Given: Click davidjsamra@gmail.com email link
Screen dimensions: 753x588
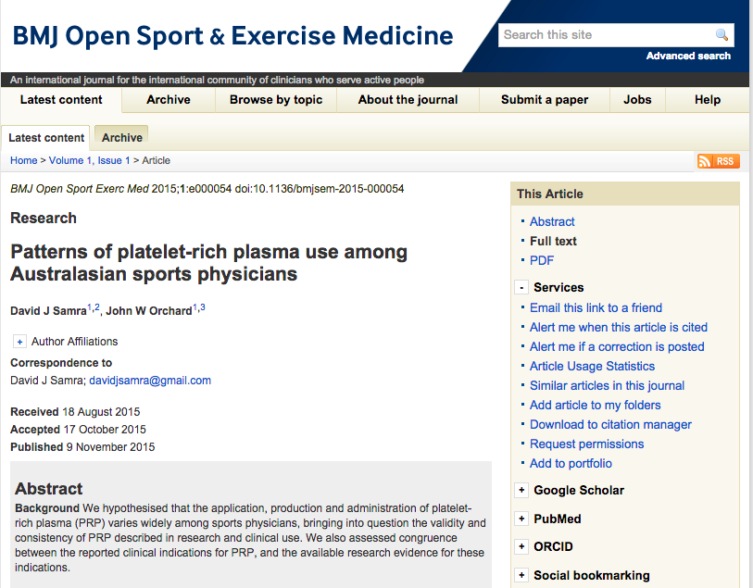Looking at the screenshot, I should coord(150,381).
